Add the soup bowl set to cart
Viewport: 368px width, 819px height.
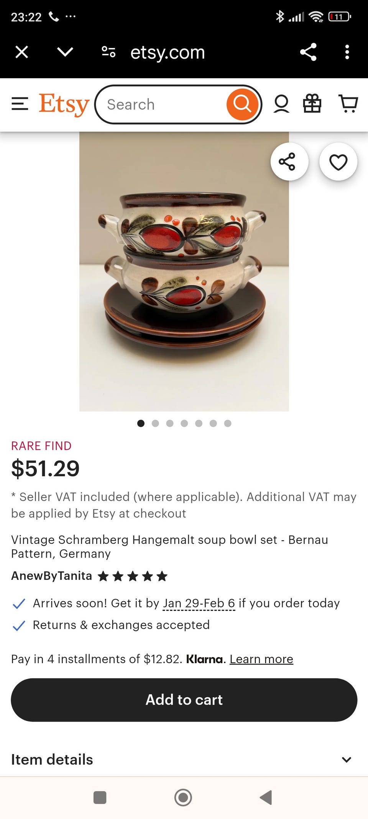coord(184,700)
